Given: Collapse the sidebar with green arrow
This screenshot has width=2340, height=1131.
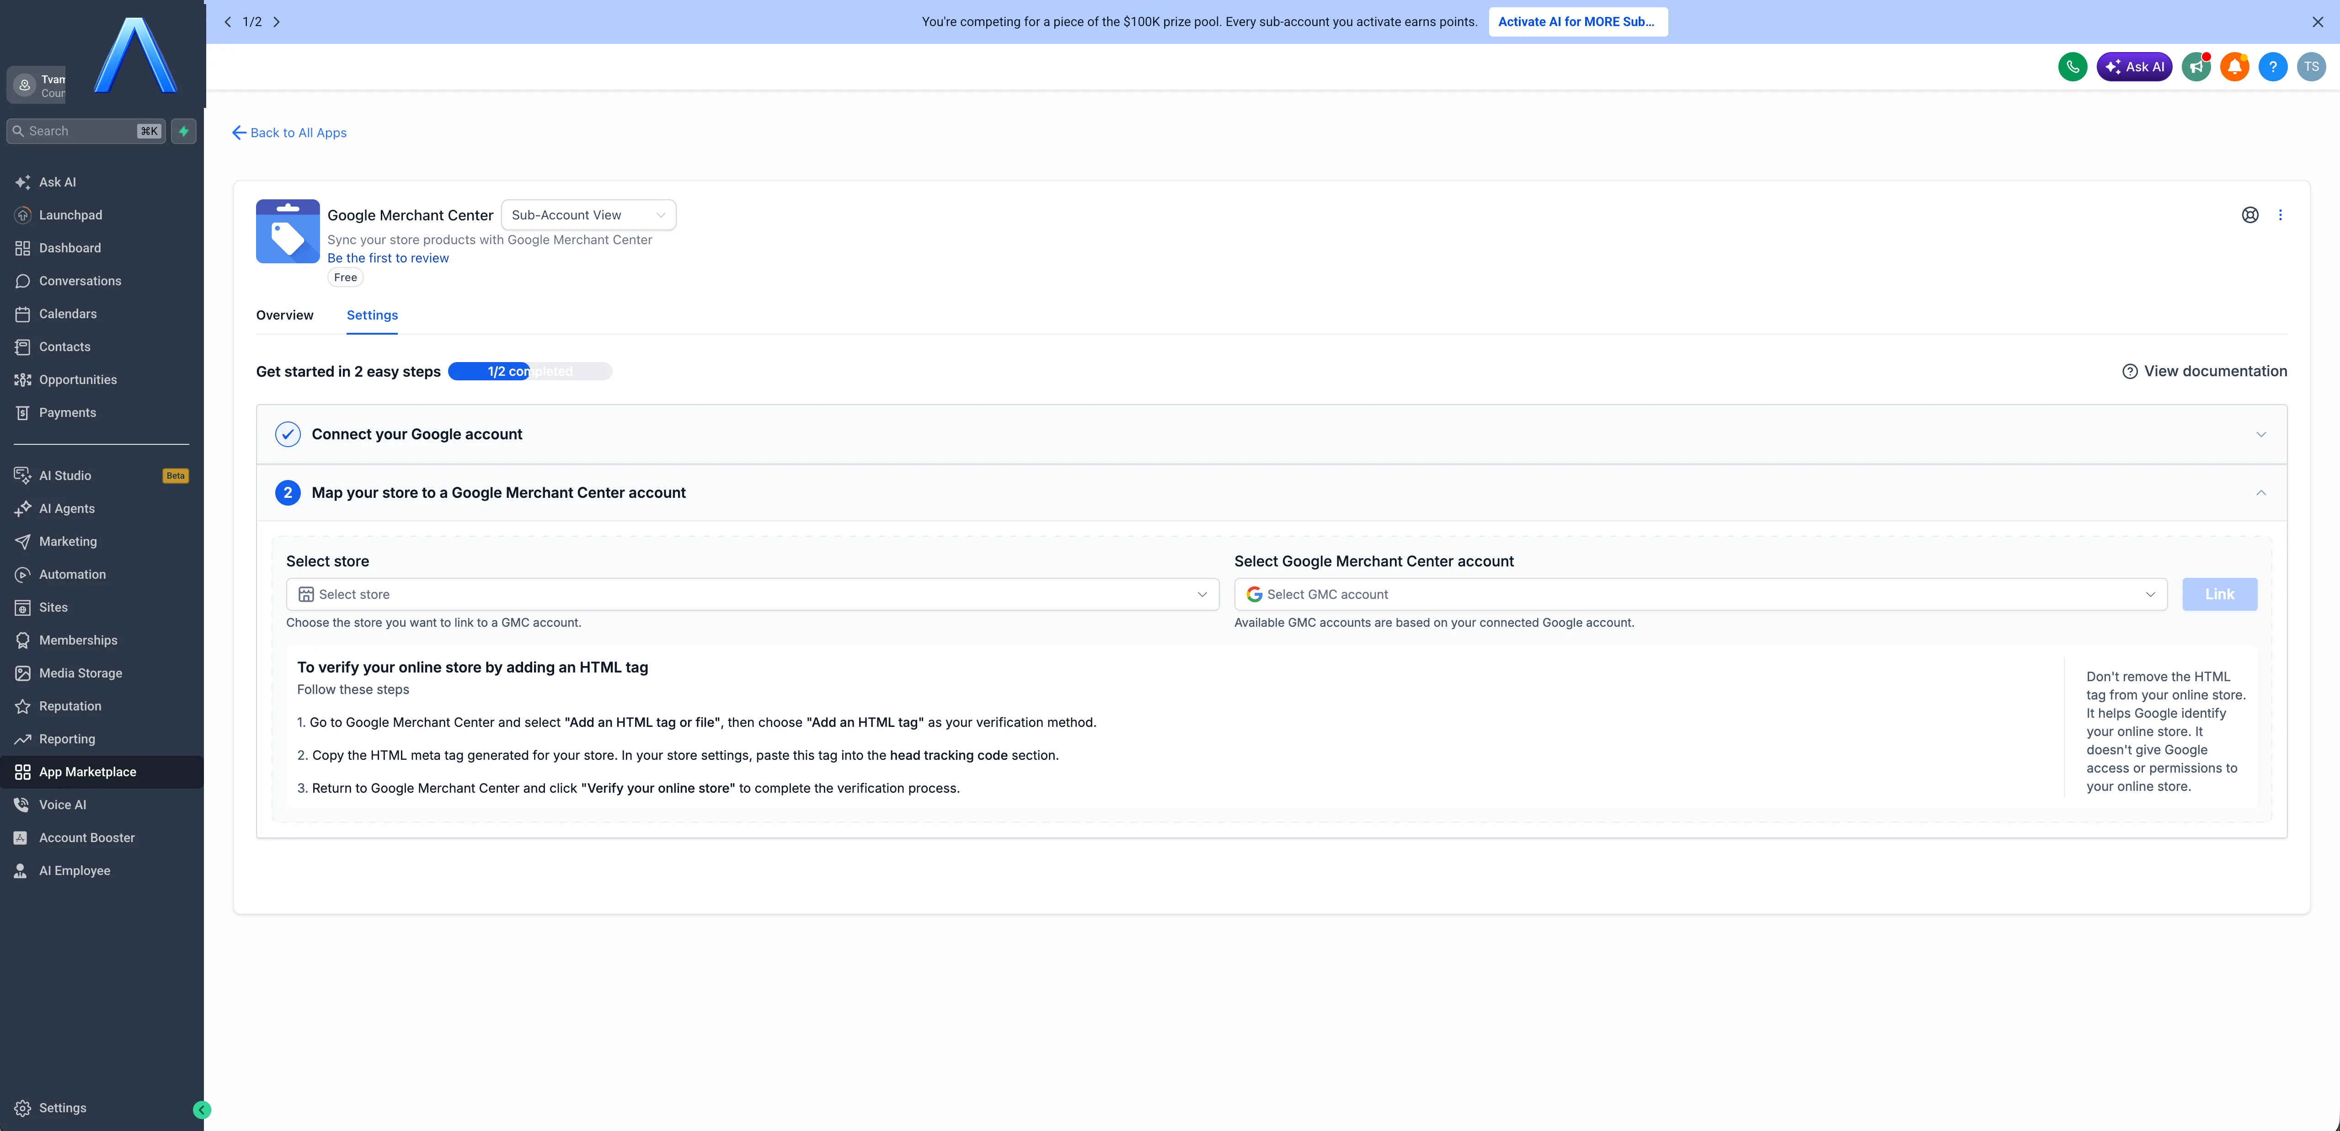Looking at the screenshot, I should click(x=202, y=1109).
